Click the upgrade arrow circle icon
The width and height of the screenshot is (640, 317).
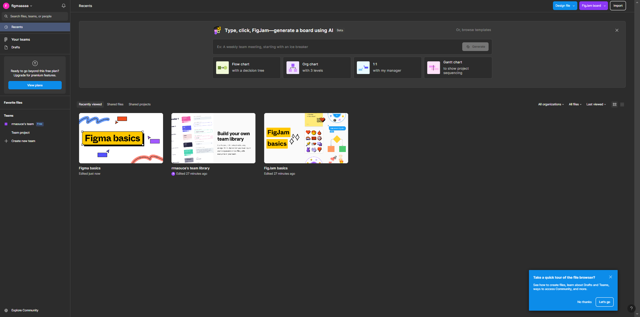[35, 63]
